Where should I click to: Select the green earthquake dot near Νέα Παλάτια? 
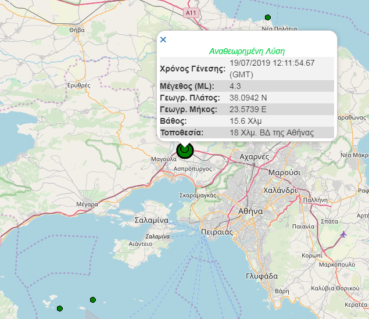click(268, 17)
